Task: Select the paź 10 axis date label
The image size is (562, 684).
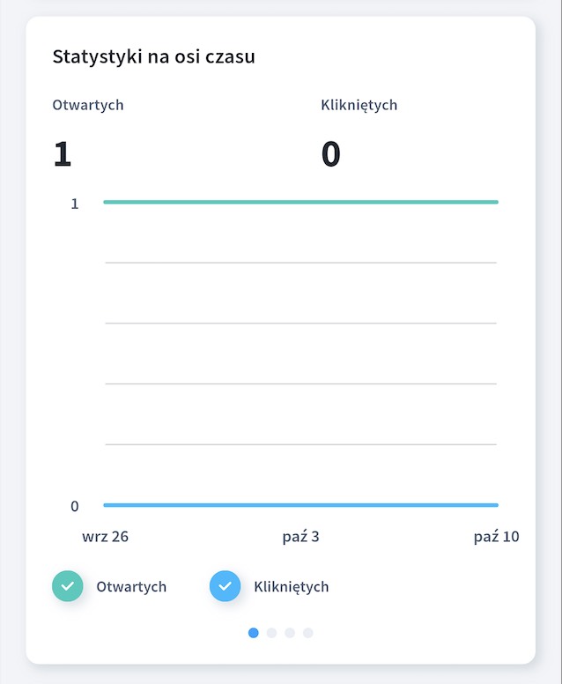Action: pyautogui.click(x=496, y=536)
